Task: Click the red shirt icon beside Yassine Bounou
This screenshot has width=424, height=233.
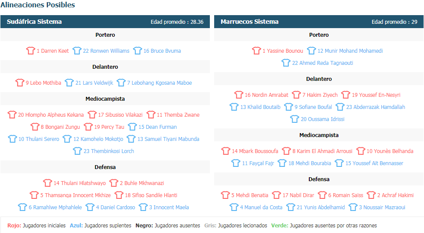Action: click(x=256, y=51)
